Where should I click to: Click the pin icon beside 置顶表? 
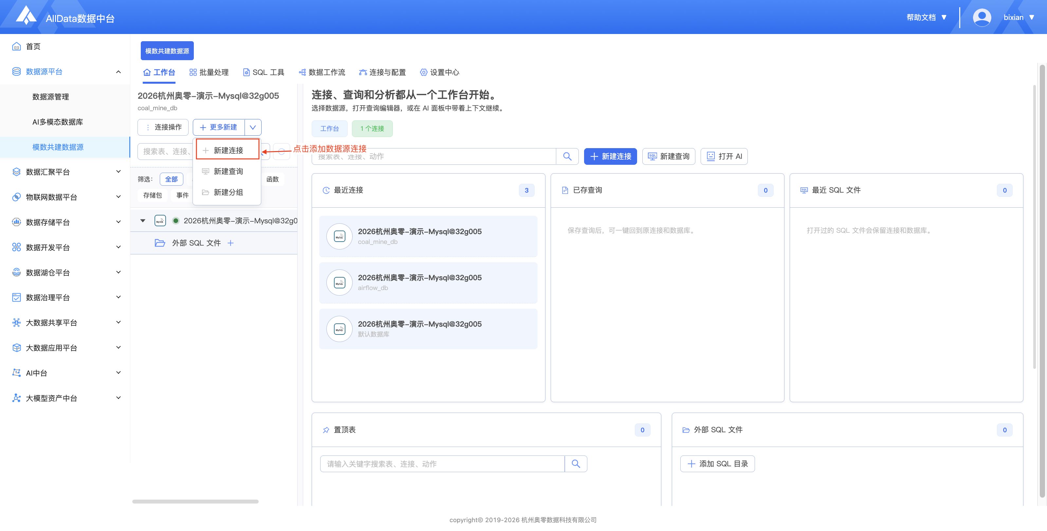click(x=326, y=430)
